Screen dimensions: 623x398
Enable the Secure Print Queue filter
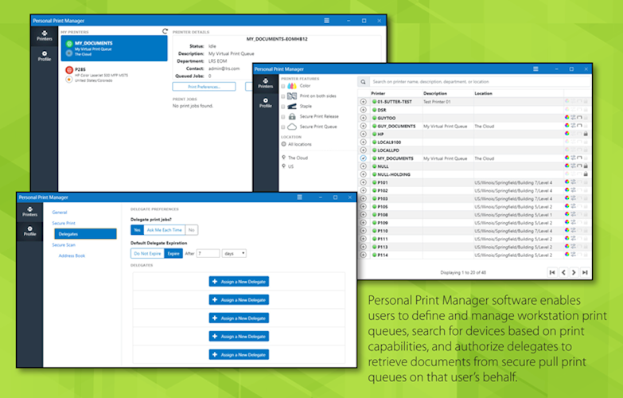point(283,127)
